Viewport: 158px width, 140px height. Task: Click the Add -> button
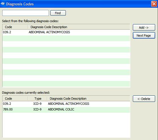[144, 28]
